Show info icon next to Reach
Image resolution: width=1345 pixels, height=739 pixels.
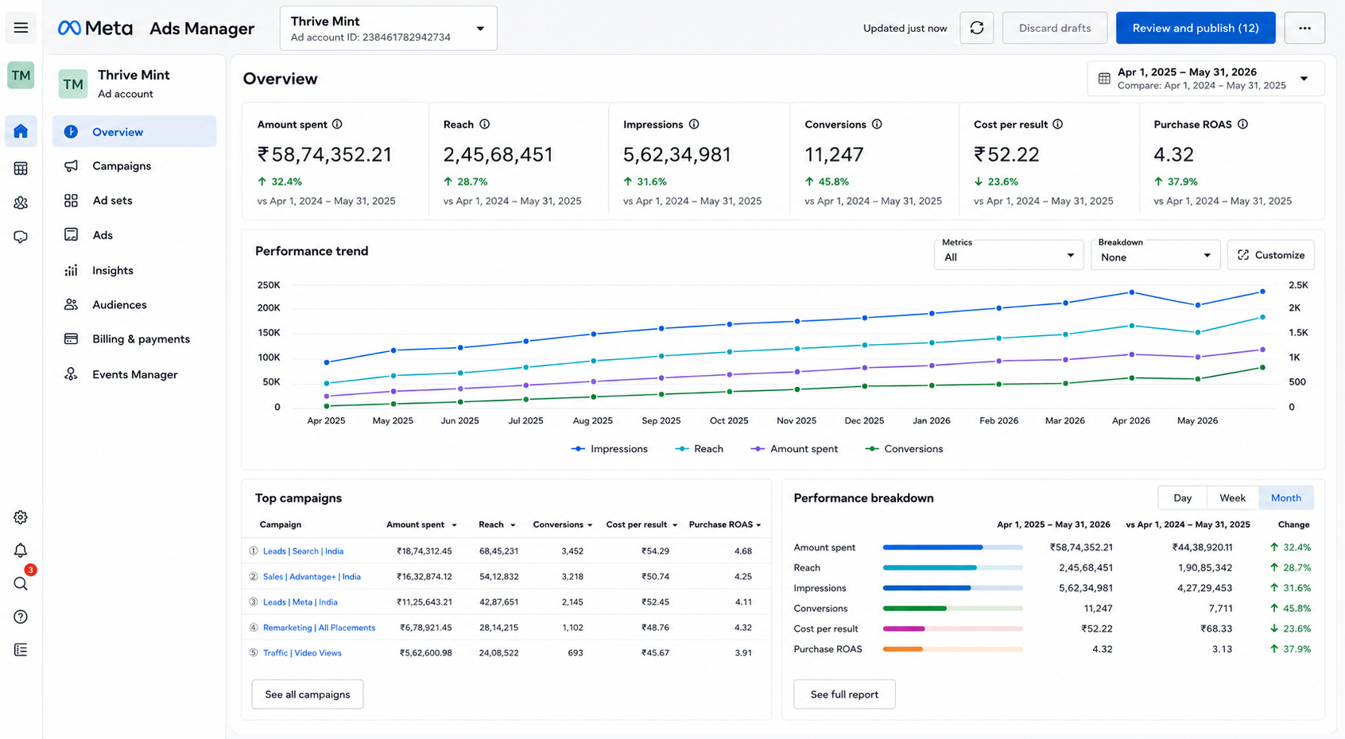coord(485,124)
